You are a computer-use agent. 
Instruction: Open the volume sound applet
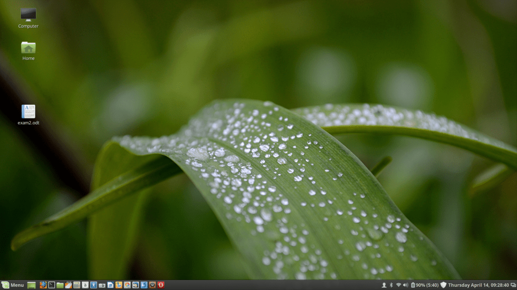coord(406,285)
